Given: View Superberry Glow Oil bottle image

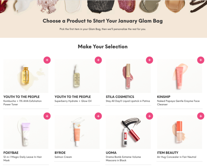Looking at the screenshot, I should tap(77, 76).
